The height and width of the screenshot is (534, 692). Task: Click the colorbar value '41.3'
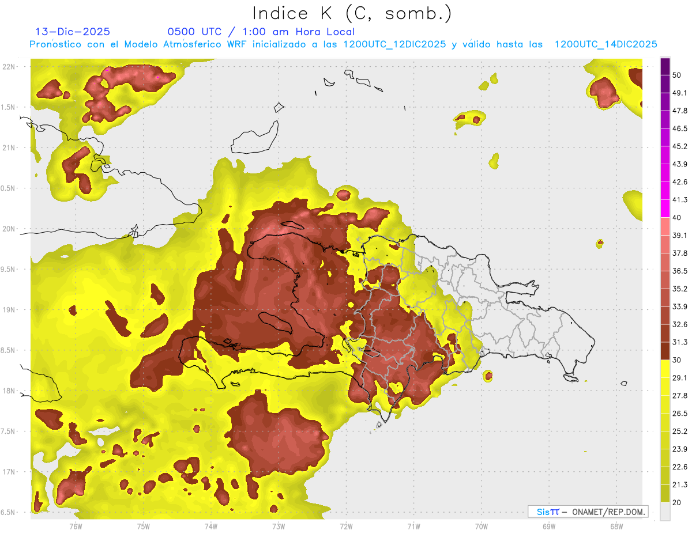pyautogui.click(x=680, y=200)
